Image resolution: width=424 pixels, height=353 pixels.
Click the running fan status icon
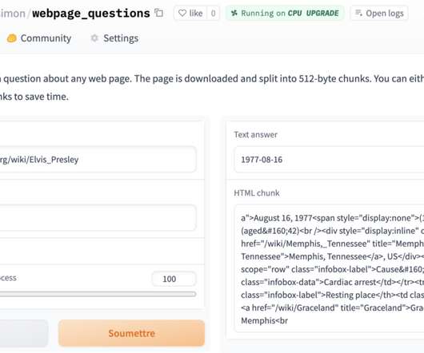[x=234, y=13]
